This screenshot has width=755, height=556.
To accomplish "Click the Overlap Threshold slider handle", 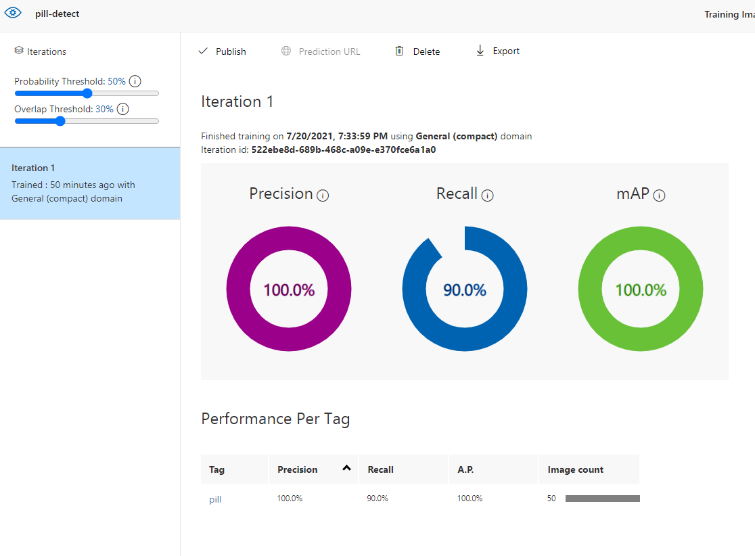I will pyautogui.click(x=60, y=121).
